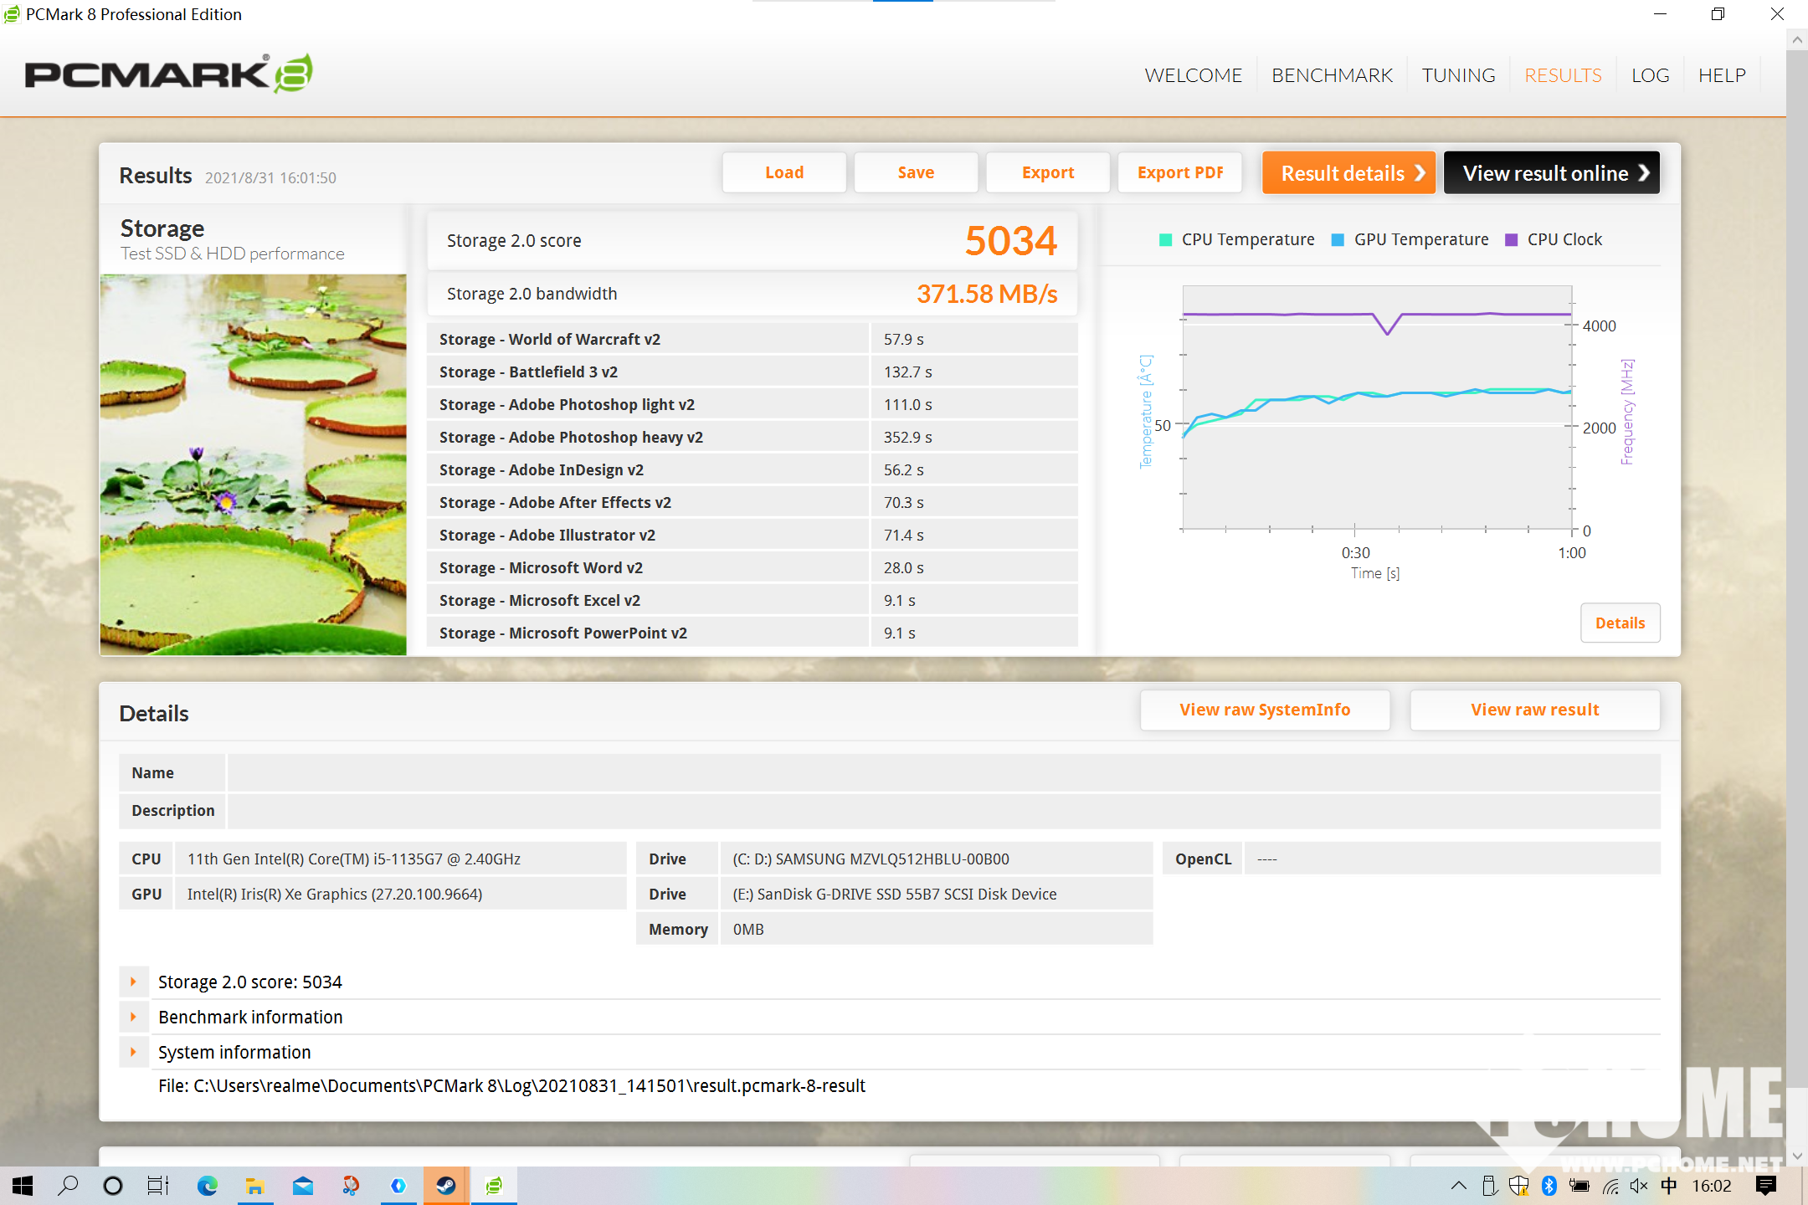1808x1205 pixels.
Task: Open Steam from the taskbar
Action: coord(445,1185)
